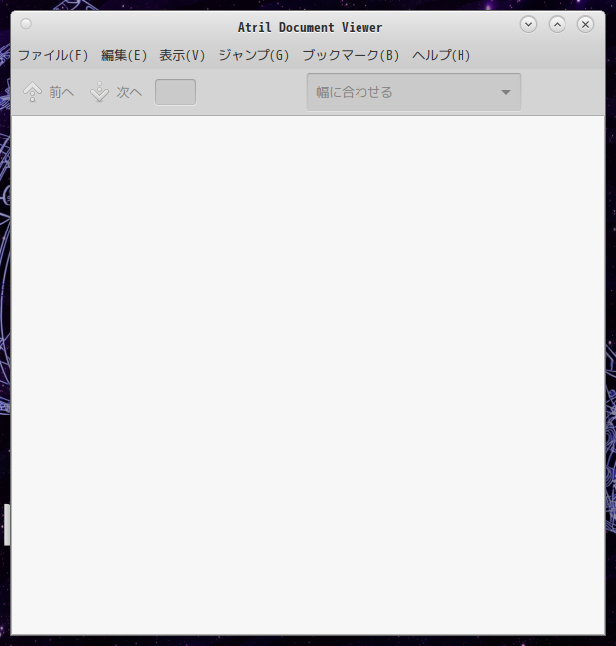The width and height of the screenshot is (616, 646).
Task: Close the Atril Document Viewer window
Action: click(585, 24)
